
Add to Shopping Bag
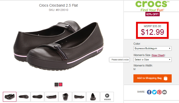(152, 78)
